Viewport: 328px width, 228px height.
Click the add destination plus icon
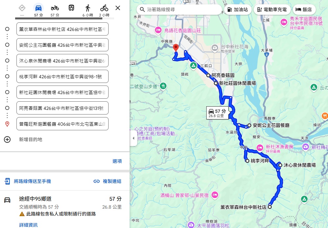(x=7, y=139)
